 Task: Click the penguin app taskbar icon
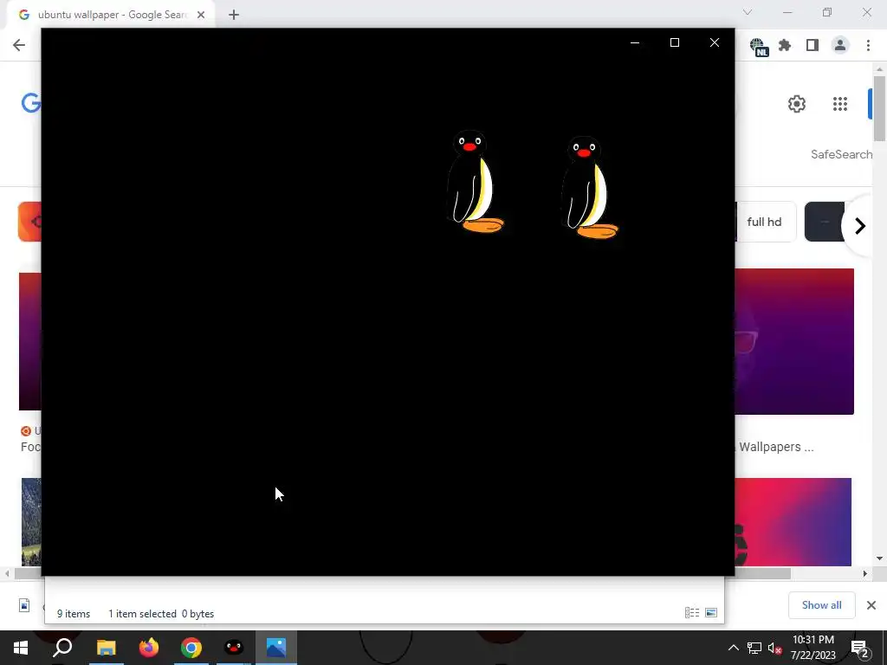click(234, 648)
